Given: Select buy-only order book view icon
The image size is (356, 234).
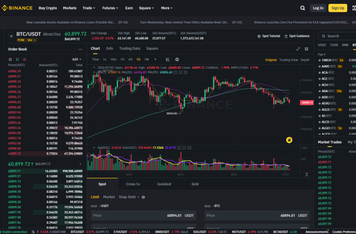Looking at the screenshot, I should [17, 59].
